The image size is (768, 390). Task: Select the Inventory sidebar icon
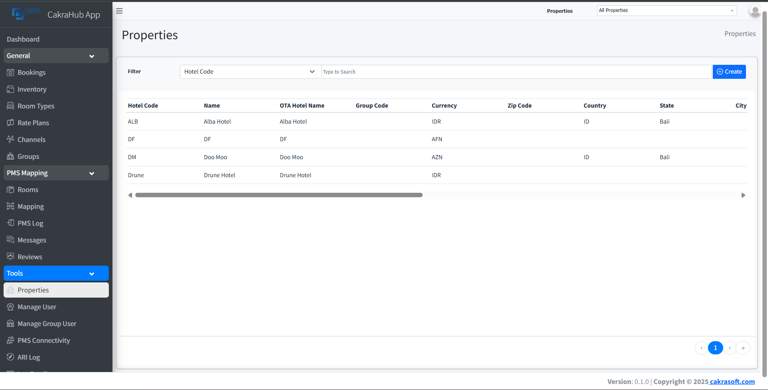click(10, 89)
